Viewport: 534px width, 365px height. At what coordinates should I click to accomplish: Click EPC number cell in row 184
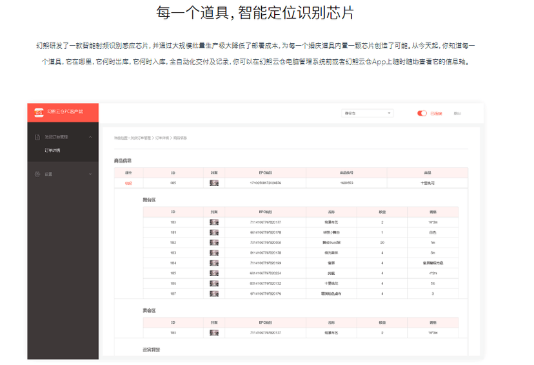266,263
